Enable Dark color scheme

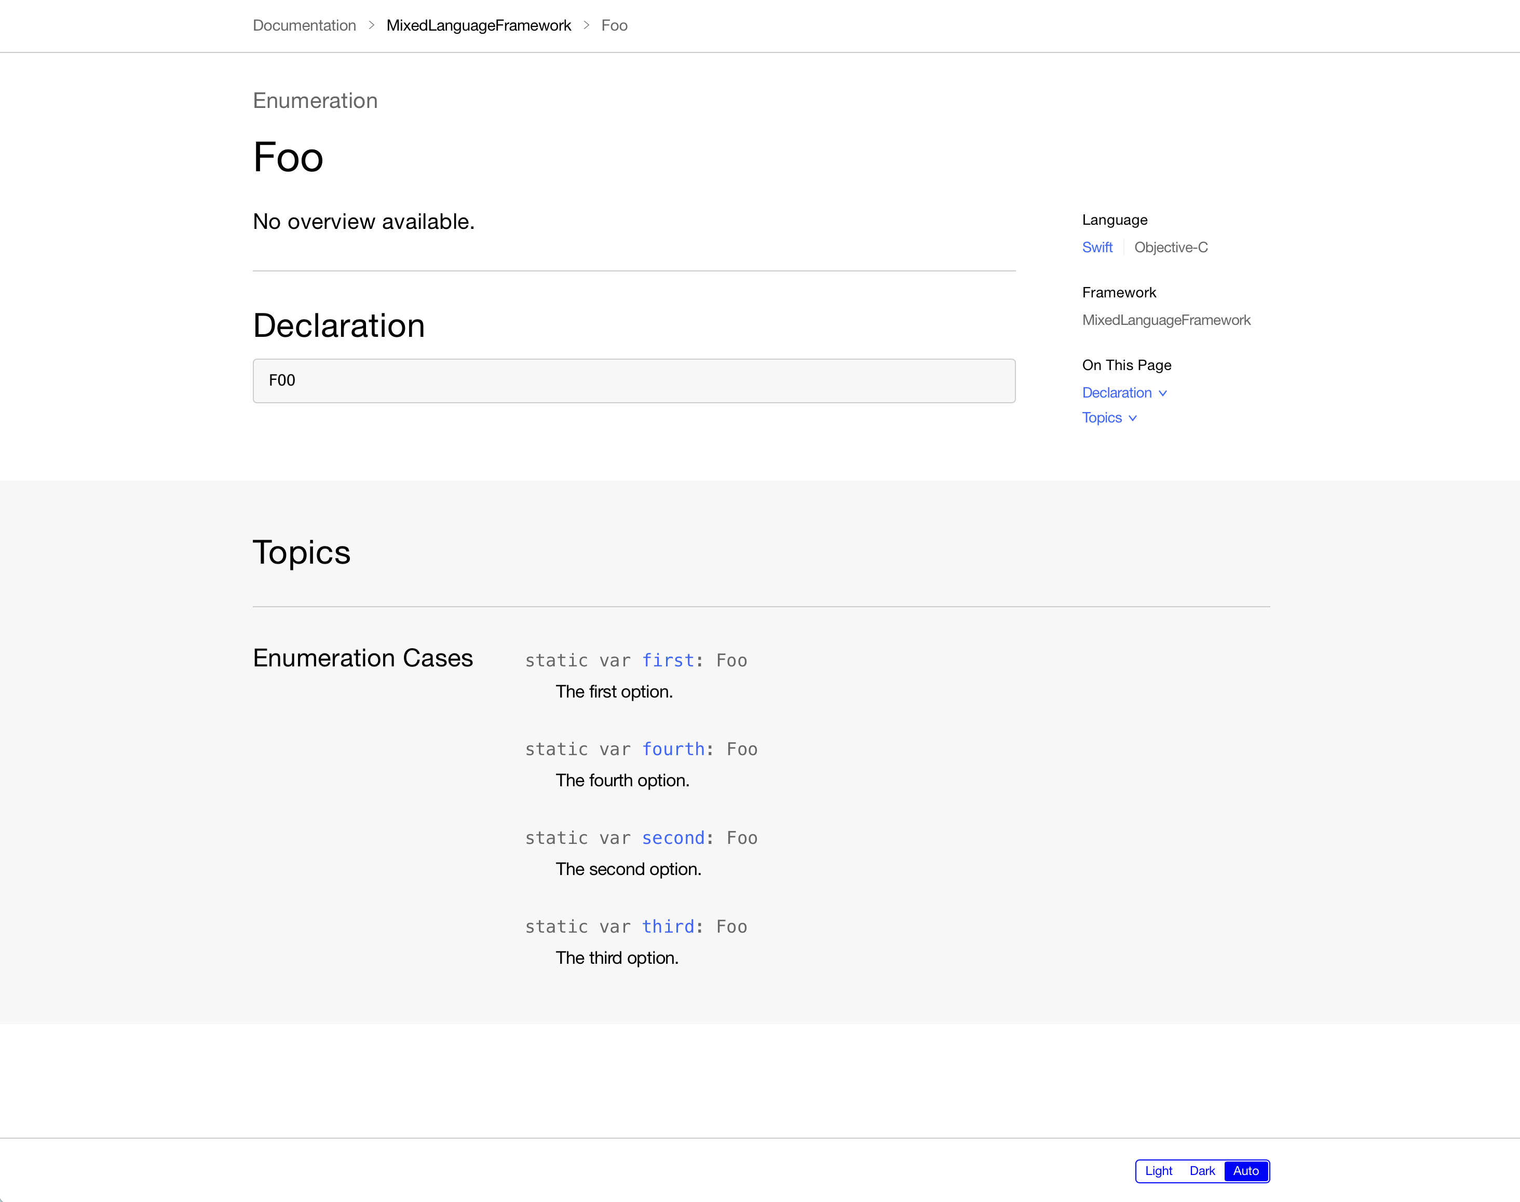[1202, 1171]
